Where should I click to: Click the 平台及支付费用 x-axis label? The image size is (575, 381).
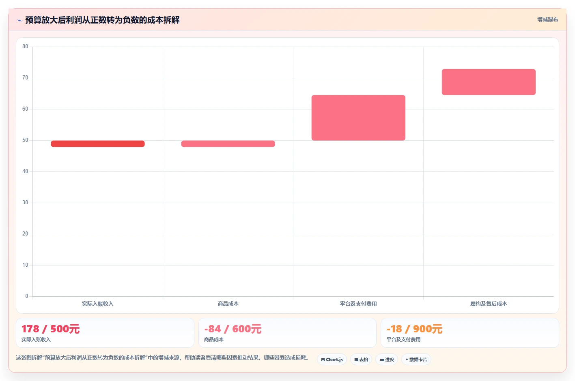(358, 304)
